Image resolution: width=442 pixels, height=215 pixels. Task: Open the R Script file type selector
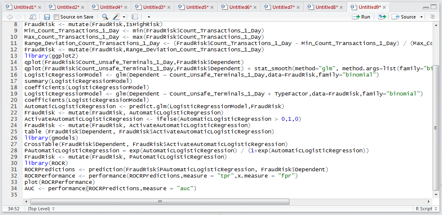point(426,209)
